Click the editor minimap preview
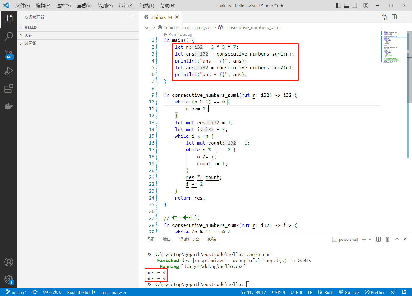 coord(393,47)
